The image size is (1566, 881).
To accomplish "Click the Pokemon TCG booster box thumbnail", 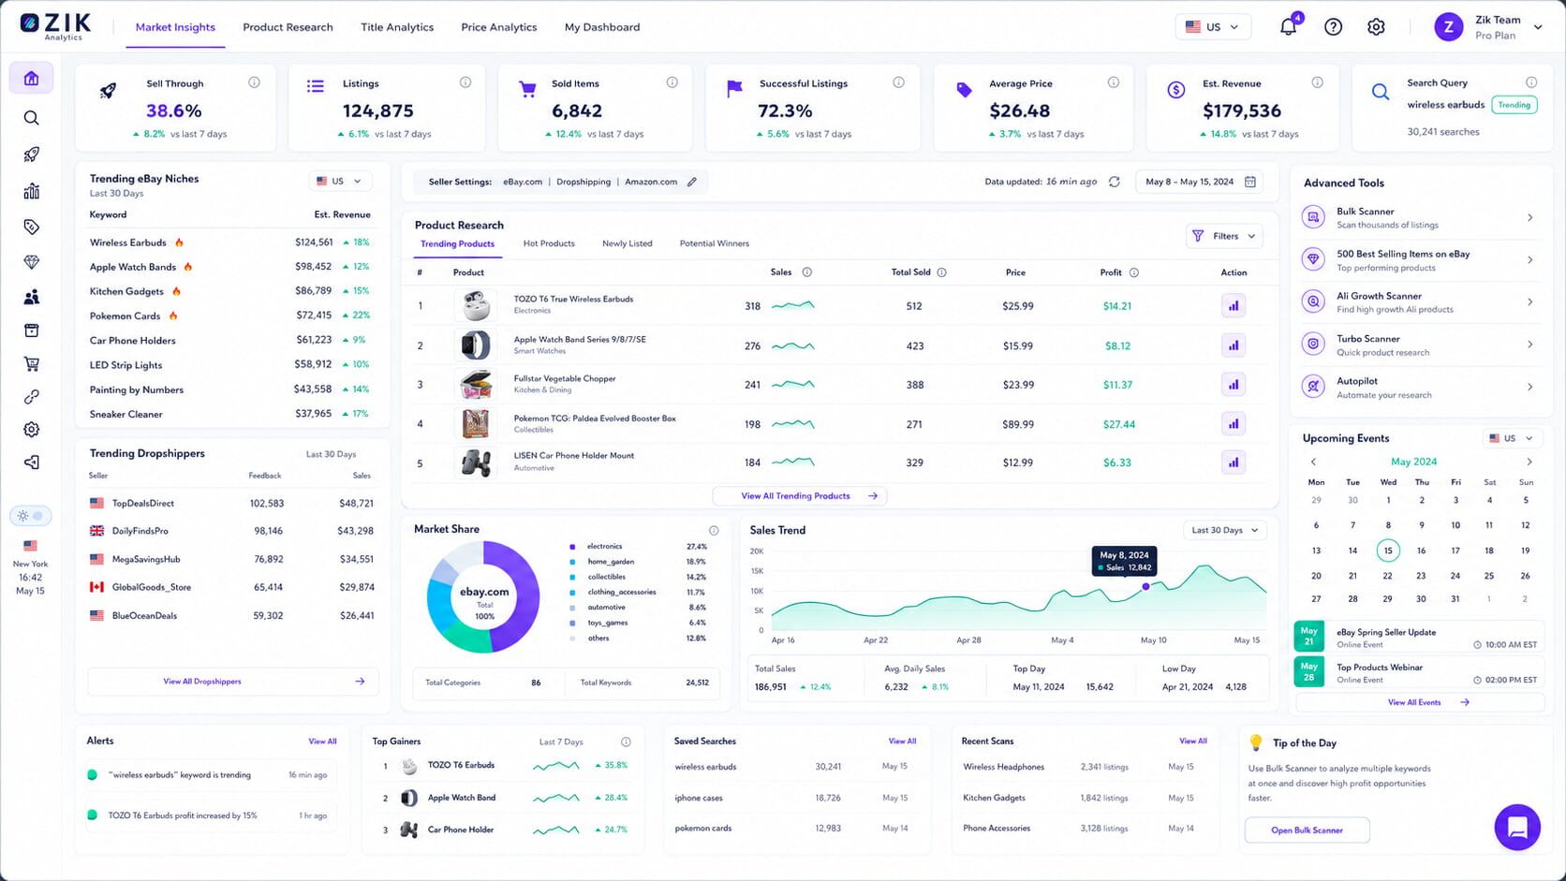I will click(x=476, y=424).
